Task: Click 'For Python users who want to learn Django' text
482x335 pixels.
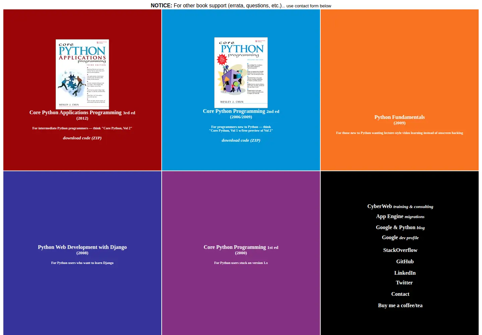Action: pyautogui.click(x=82, y=263)
